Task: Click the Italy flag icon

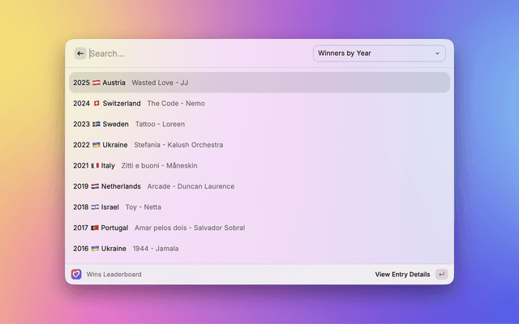Action: (95, 165)
